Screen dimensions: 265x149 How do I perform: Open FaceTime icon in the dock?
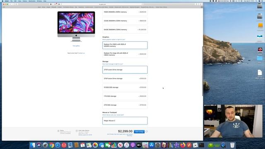tap(108, 145)
